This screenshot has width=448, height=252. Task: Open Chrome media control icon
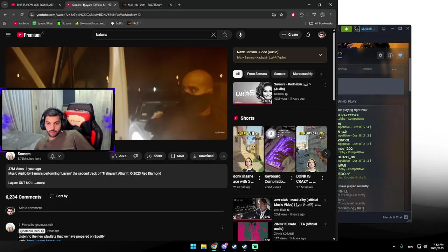314,15
